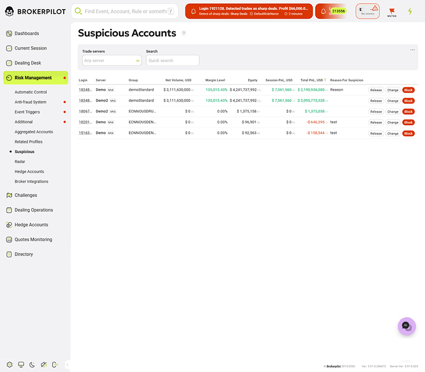Click the MUTED flag icon in top bar

pos(392,12)
